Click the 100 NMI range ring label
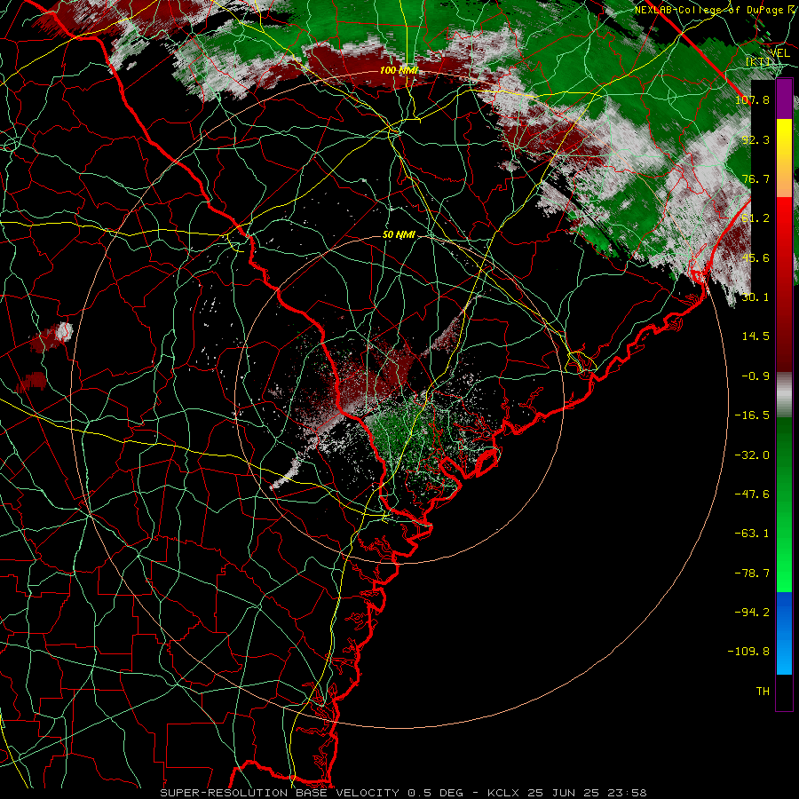799x799 pixels. point(399,70)
